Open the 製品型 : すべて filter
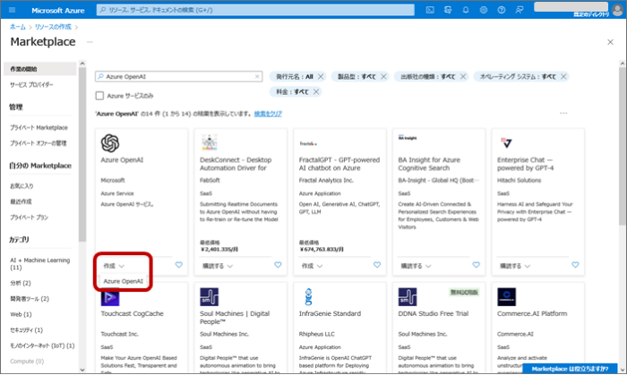 356,76
